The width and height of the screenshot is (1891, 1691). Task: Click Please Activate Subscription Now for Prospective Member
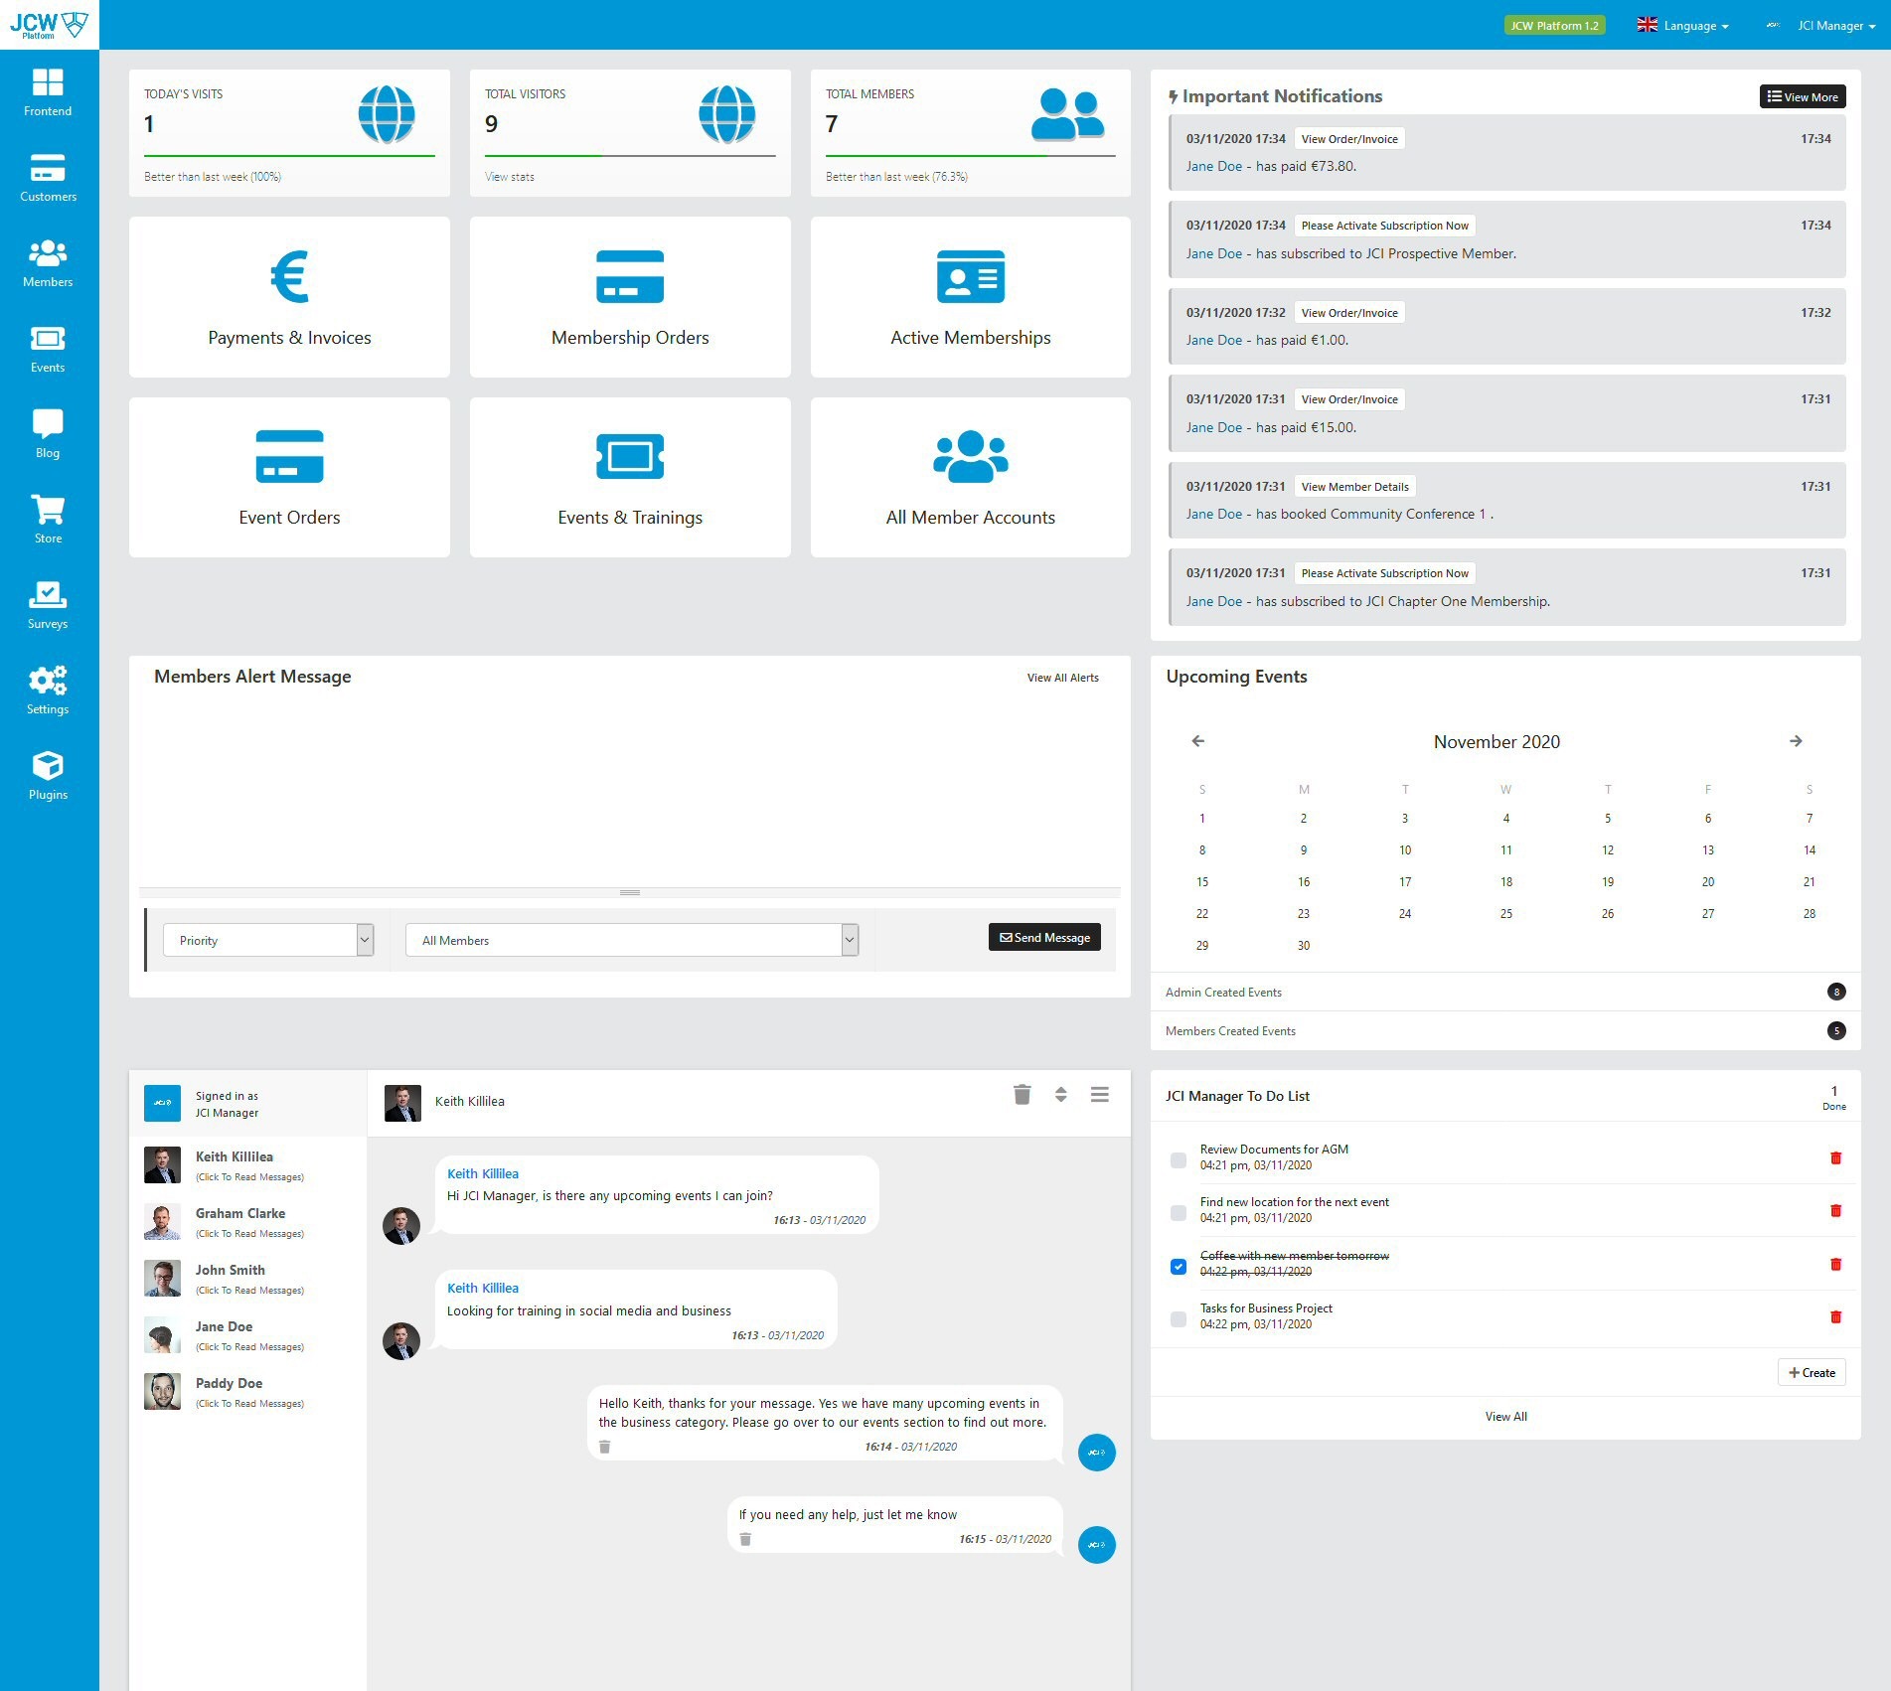(x=1384, y=226)
